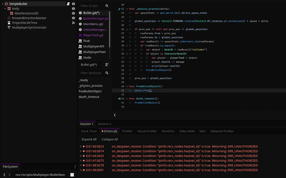Click the Collapse All button
Viewport: 286px width, 178px height.
[x=109, y=139]
